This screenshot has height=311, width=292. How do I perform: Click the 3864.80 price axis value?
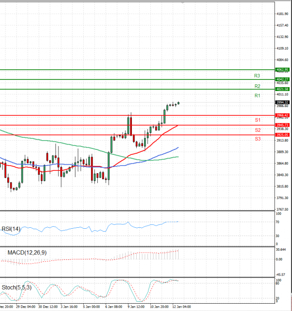(282, 163)
